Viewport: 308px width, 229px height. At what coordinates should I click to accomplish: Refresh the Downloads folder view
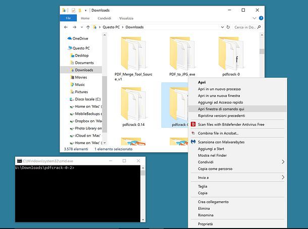tap(228, 27)
